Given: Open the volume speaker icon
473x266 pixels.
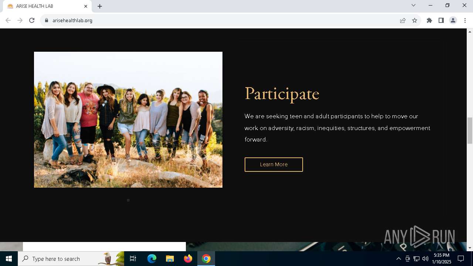Looking at the screenshot, I should 425,259.
